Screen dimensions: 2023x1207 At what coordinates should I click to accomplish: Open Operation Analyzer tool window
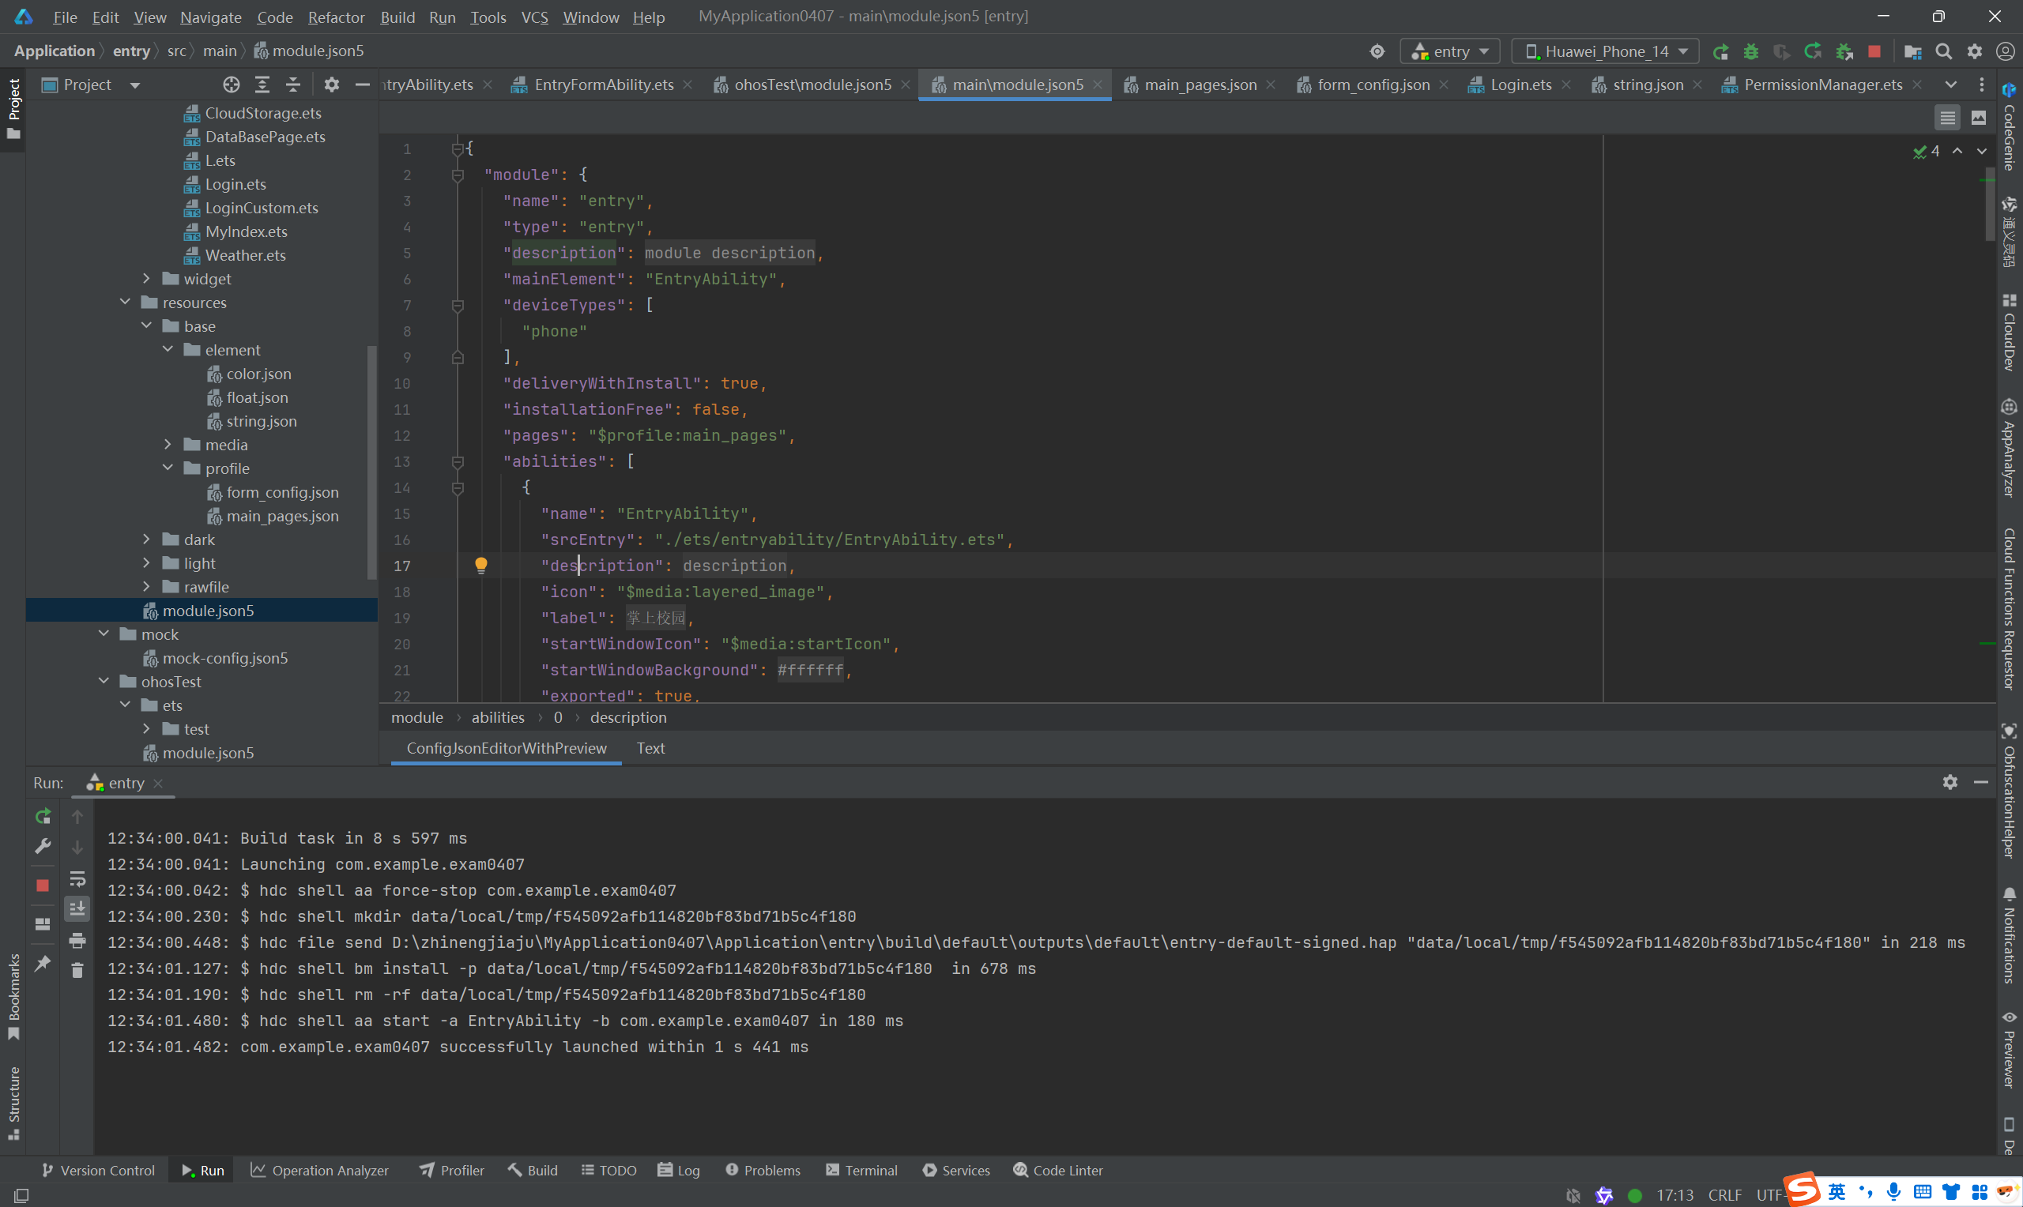point(320,1171)
